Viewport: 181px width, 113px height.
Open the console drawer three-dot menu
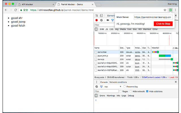[97, 82]
